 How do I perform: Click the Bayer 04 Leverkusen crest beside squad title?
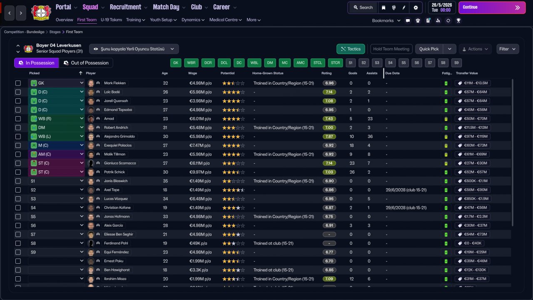[28, 49]
